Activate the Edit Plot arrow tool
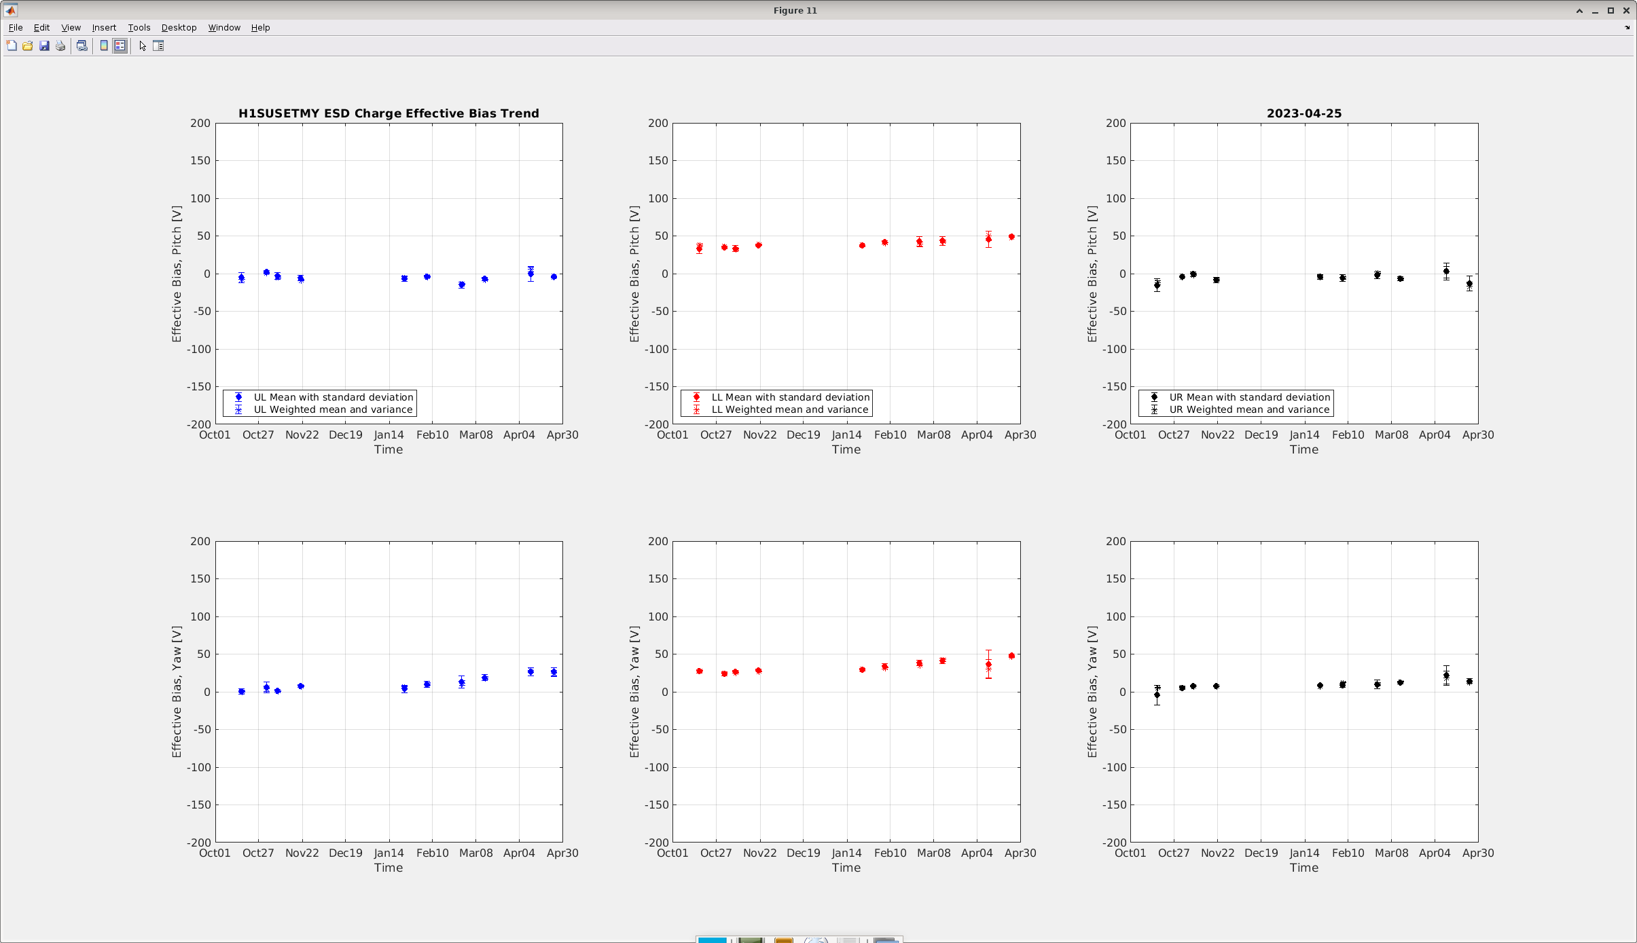The image size is (1637, 943). 143,45
